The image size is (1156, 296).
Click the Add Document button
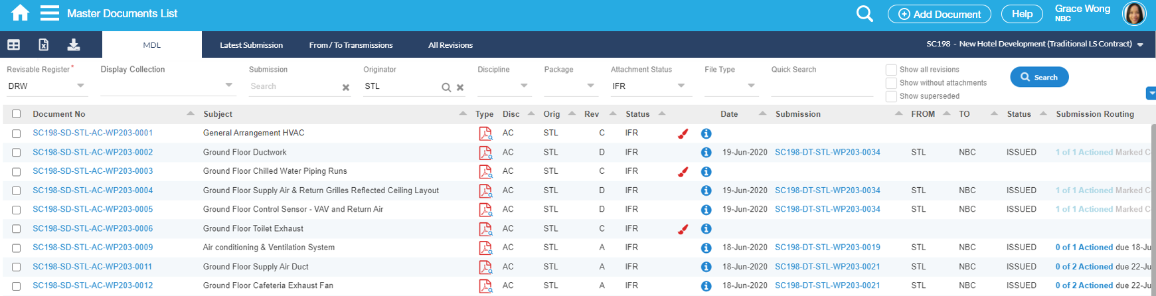(939, 14)
